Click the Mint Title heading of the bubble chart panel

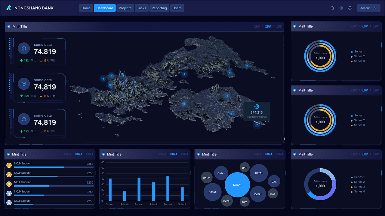[209, 154]
